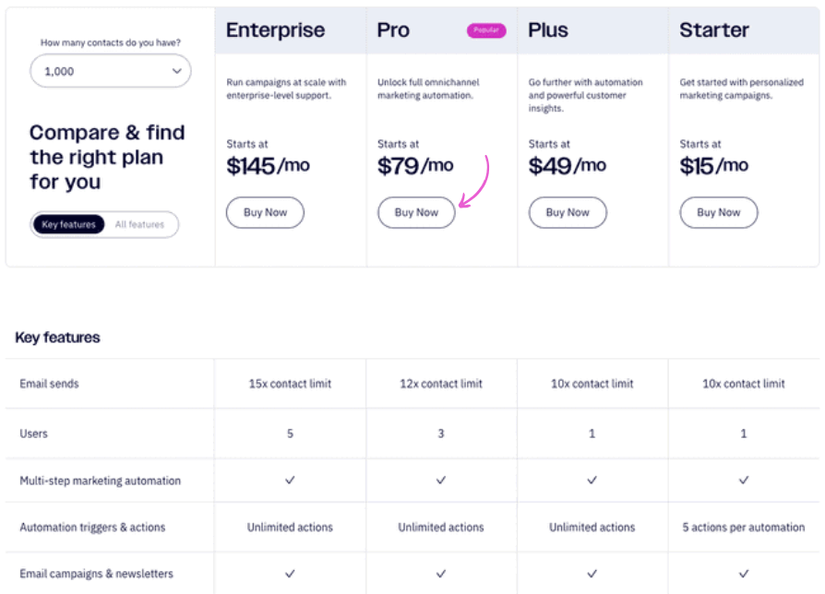The image size is (825, 594).
Task: Click the Plus Multi-step marketing automation checkmark
Action: (592, 481)
